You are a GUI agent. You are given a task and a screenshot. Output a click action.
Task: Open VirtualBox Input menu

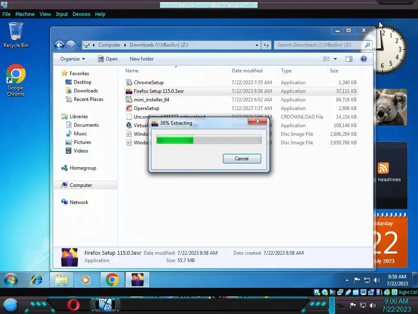62,14
